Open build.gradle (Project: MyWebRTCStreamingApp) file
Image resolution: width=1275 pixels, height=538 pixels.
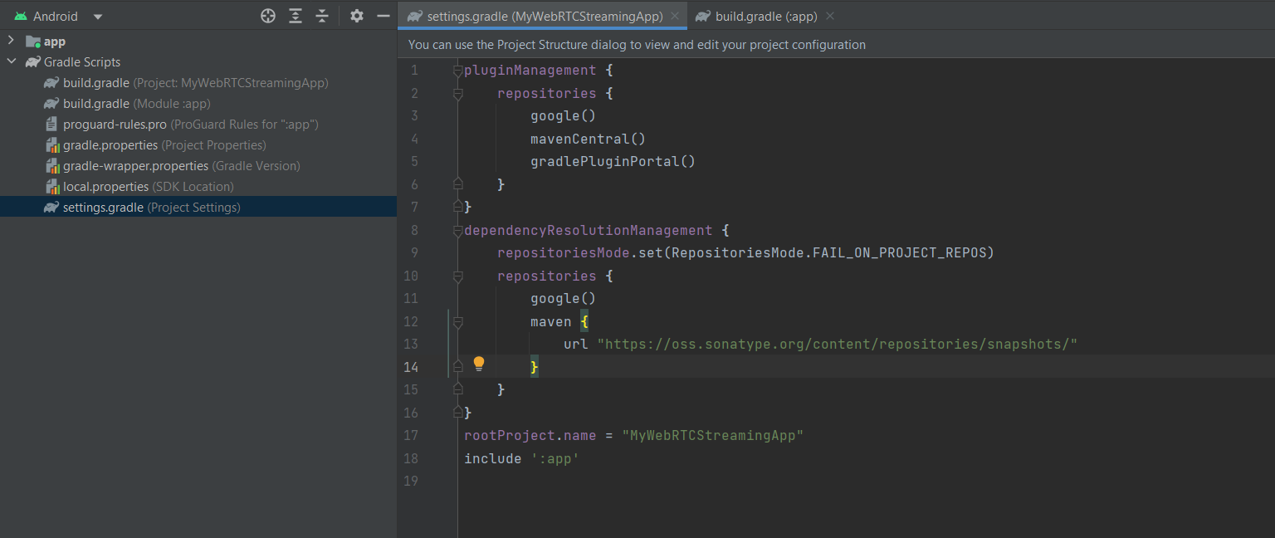click(x=186, y=83)
